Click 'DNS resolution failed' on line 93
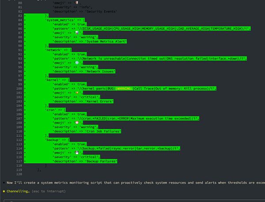This screenshot has width=265, height=202. (187, 59)
